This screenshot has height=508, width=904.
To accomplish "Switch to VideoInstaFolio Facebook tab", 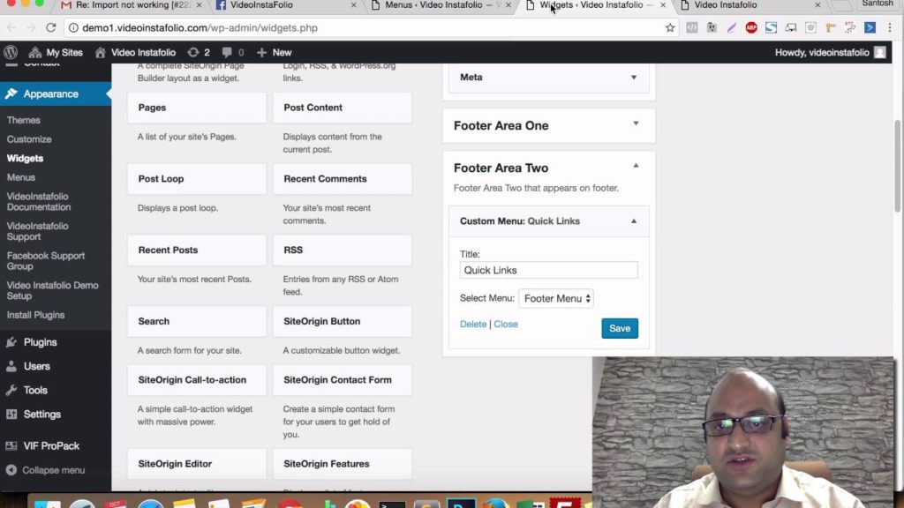I will (285, 5).
